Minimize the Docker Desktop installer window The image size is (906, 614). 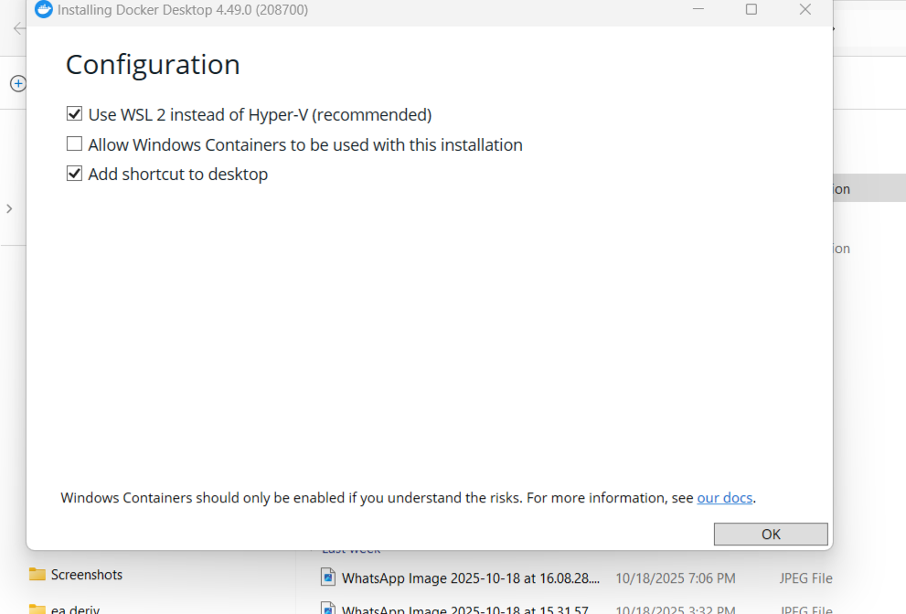(x=697, y=10)
